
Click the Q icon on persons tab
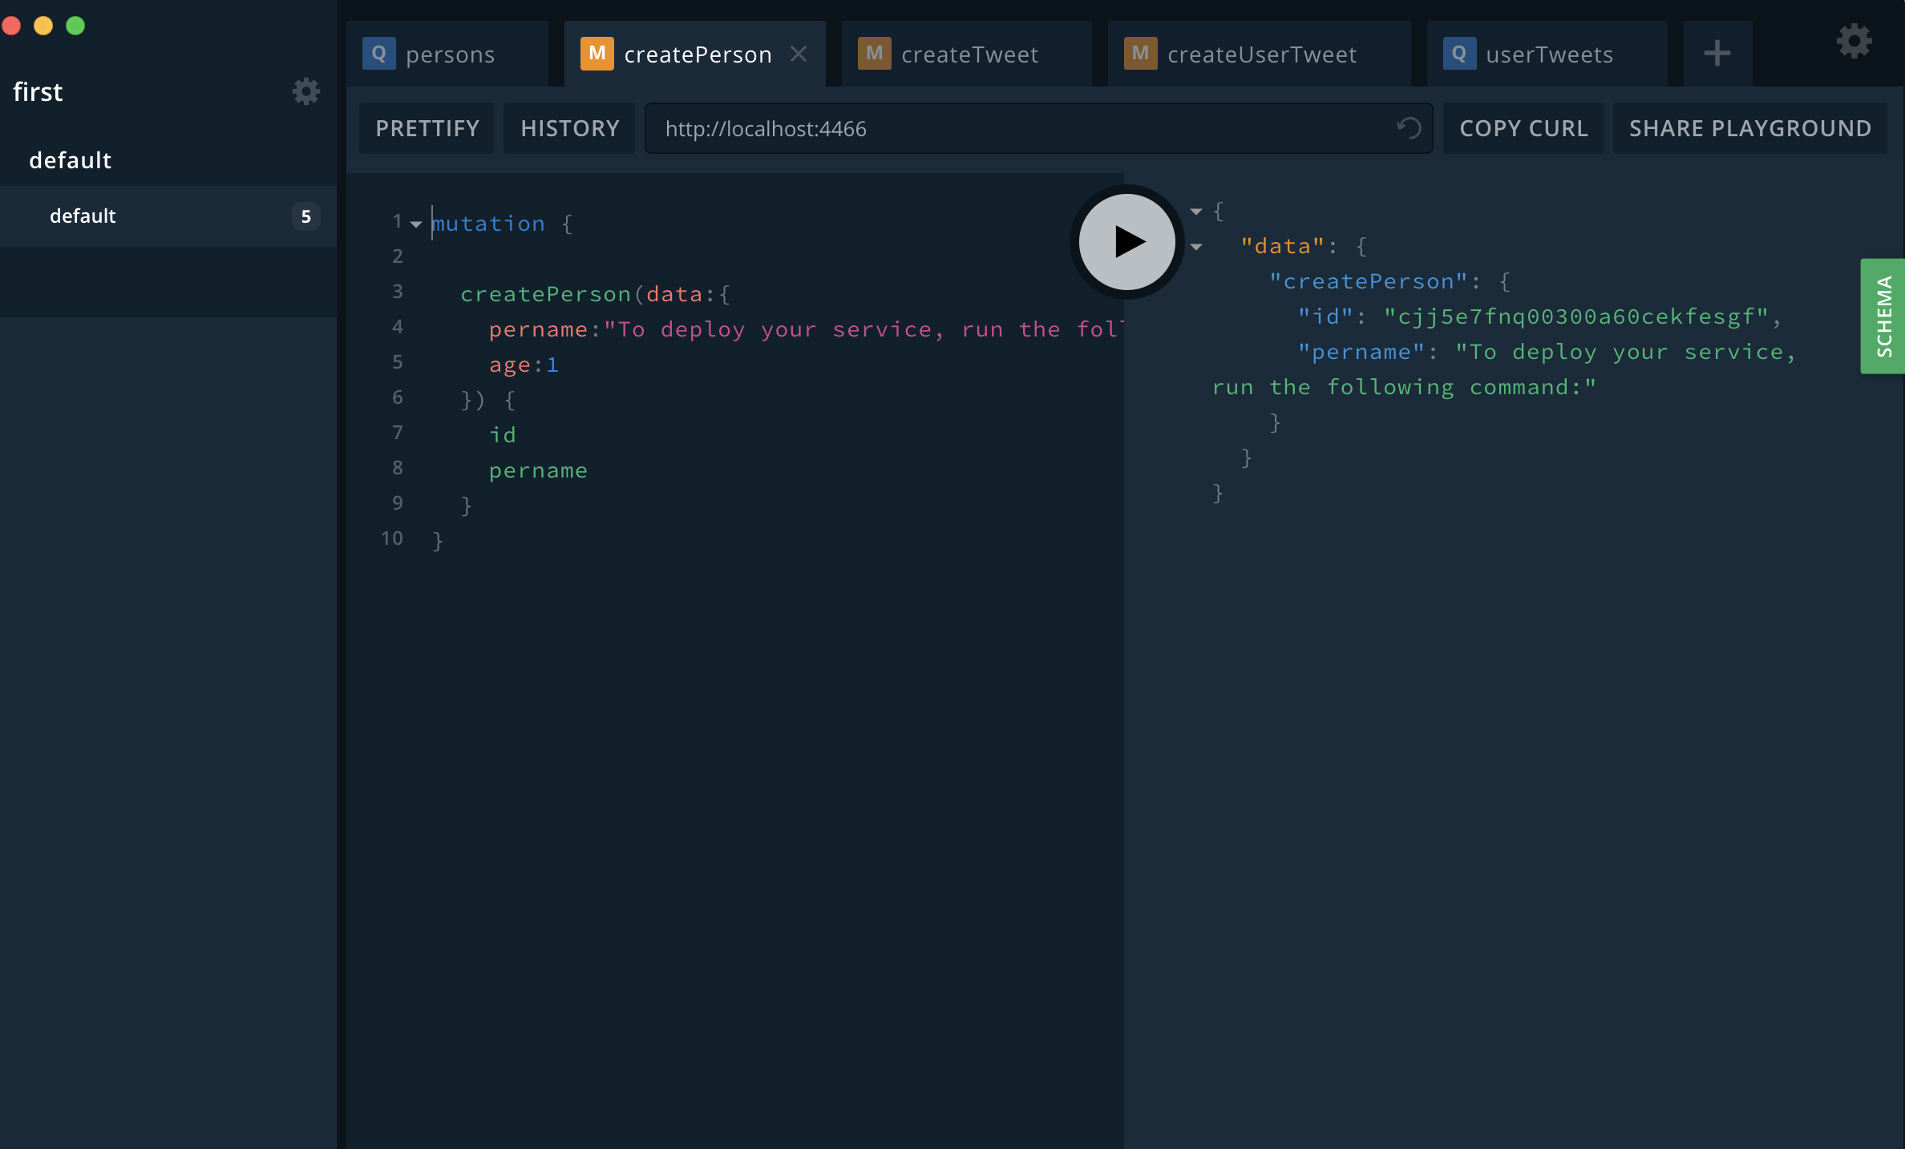378,54
